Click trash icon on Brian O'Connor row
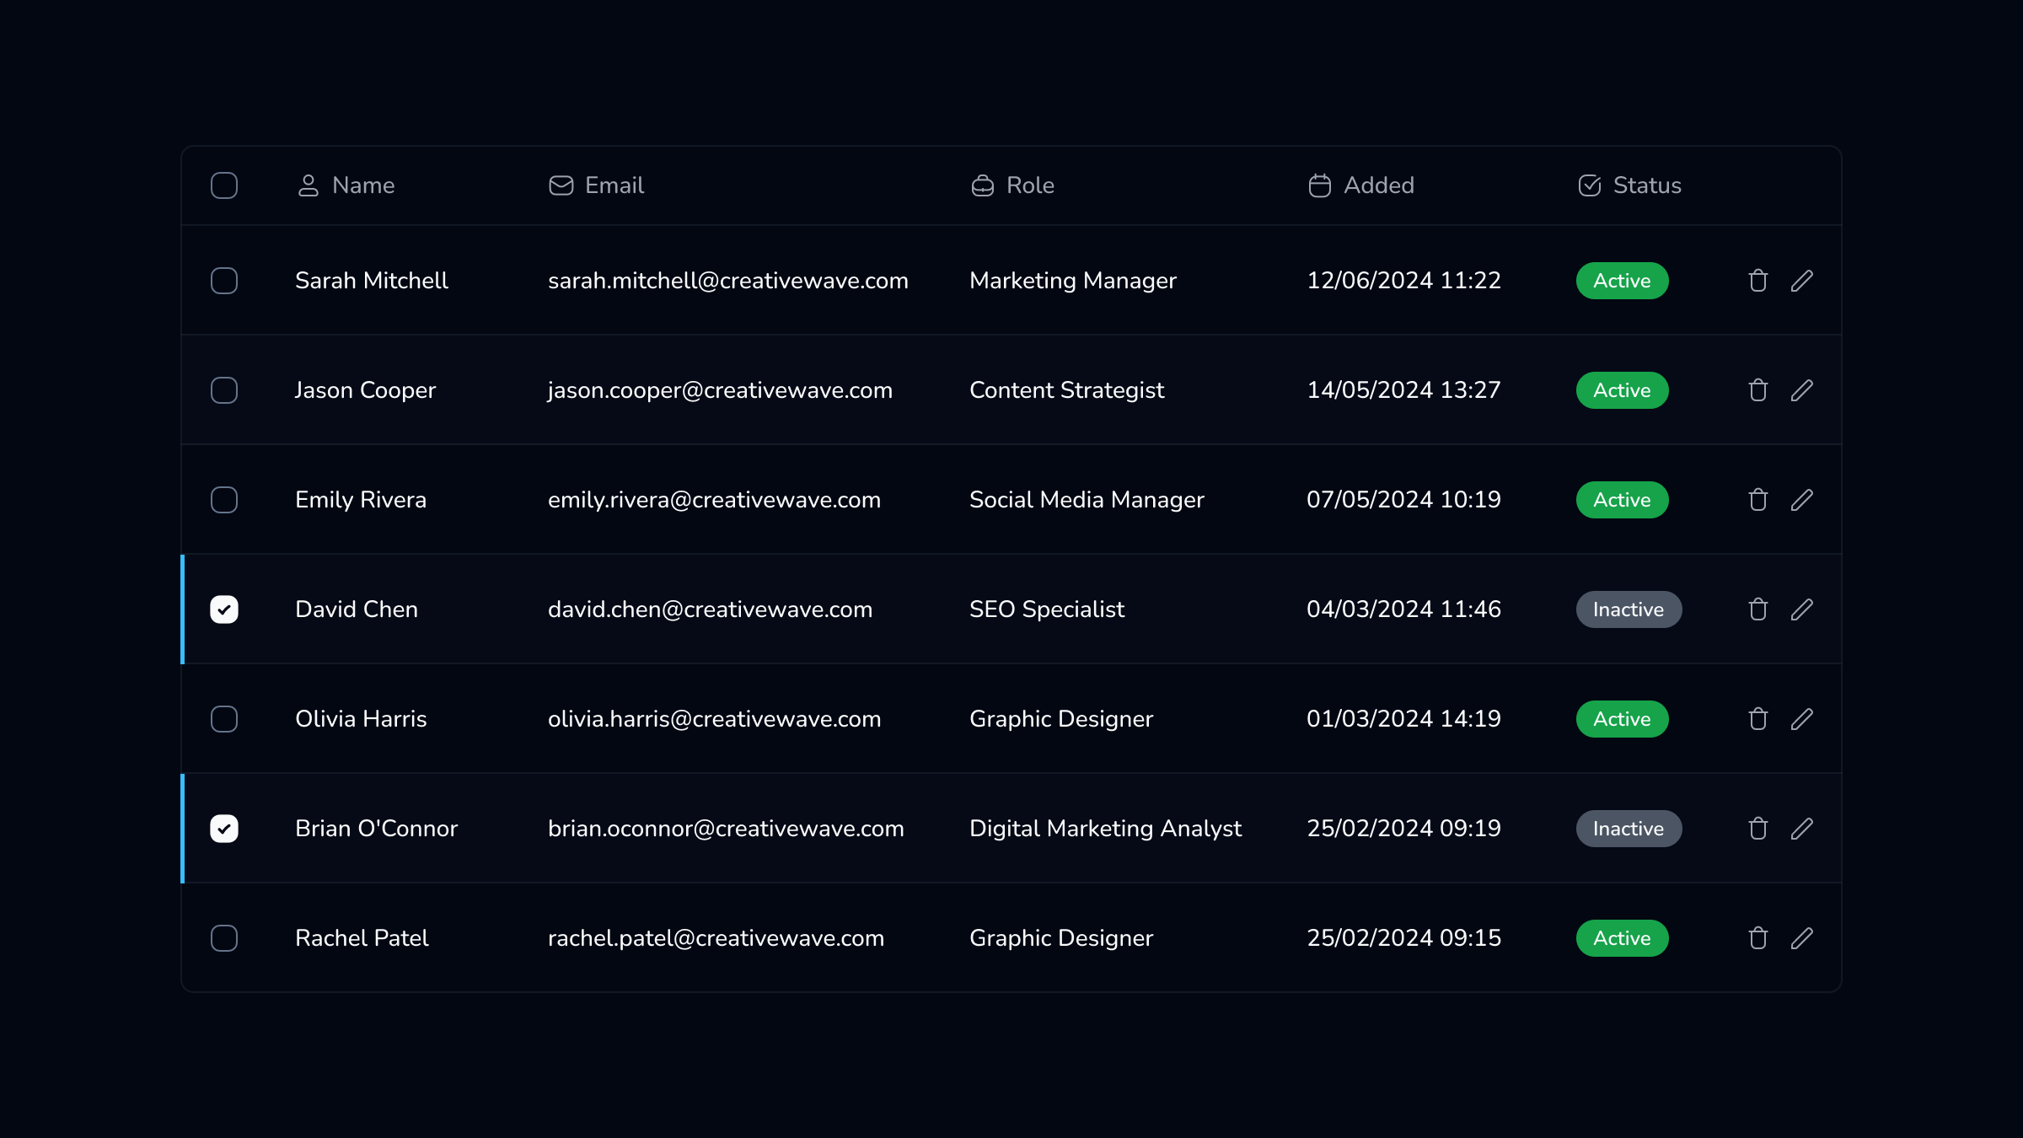 (x=1757, y=829)
